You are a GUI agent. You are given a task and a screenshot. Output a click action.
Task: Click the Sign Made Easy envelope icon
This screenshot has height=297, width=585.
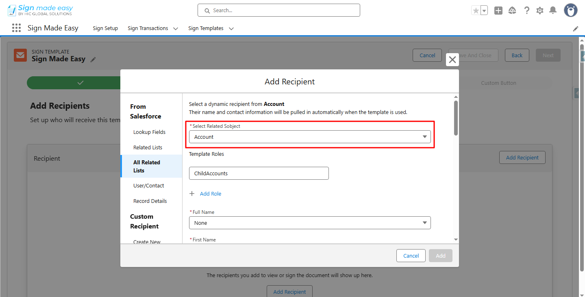[20, 55]
